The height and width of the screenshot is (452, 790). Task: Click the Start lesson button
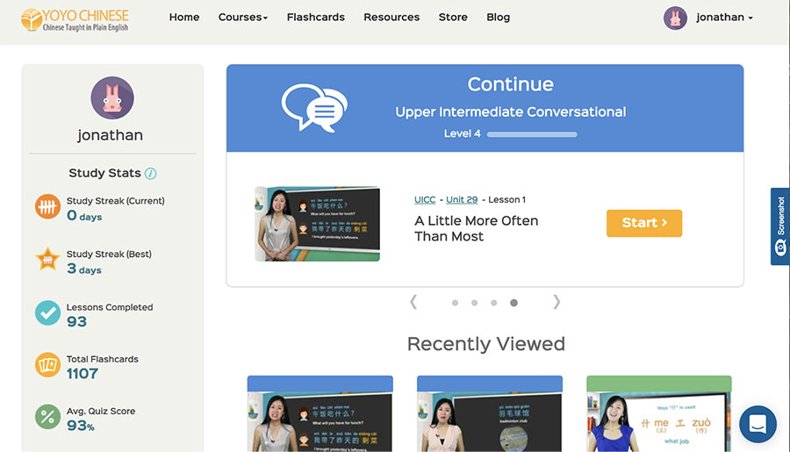coord(644,223)
